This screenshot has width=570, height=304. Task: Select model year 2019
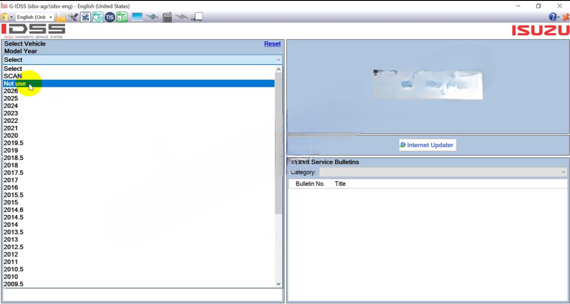click(139, 150)
